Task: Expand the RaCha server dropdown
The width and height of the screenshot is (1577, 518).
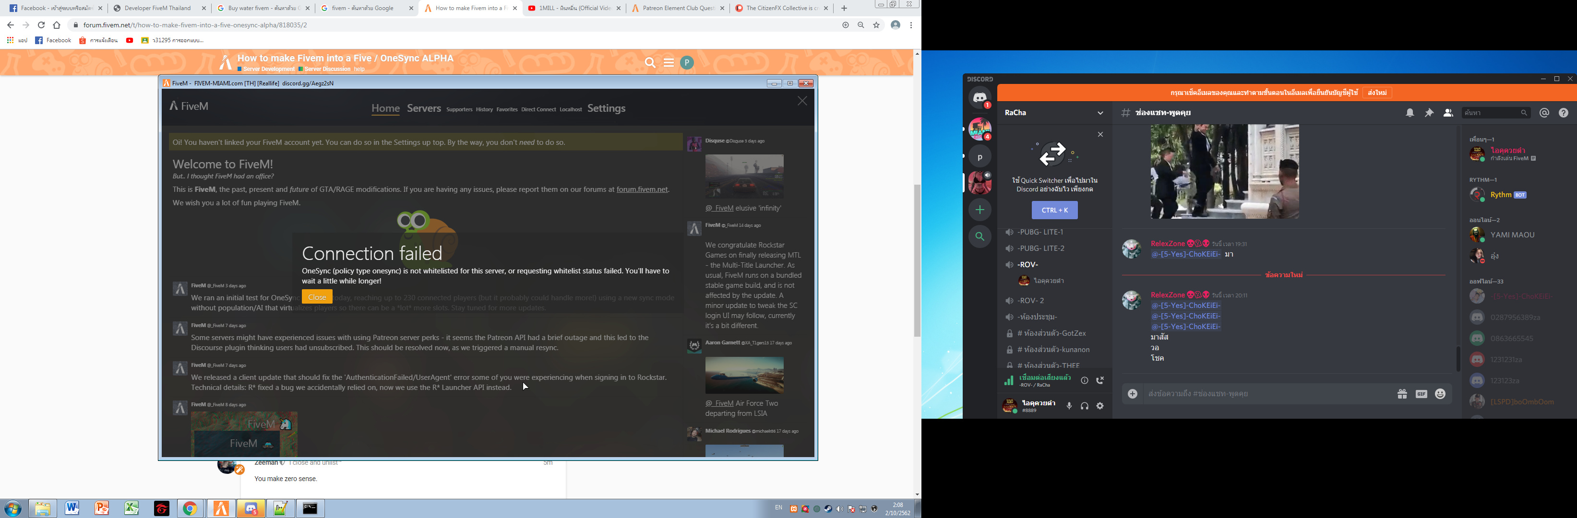Action: pyautogui.click(x=1100, y=113)
